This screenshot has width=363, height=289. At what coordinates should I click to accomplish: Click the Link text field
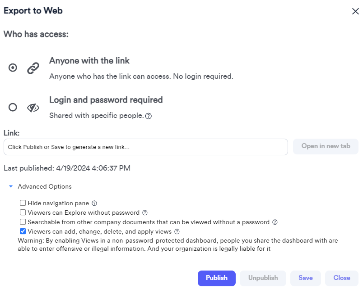coord(146,147)
